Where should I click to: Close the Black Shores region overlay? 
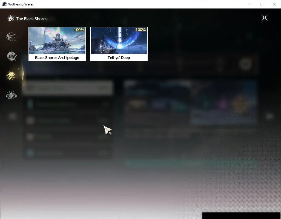[x=265, y=18]
